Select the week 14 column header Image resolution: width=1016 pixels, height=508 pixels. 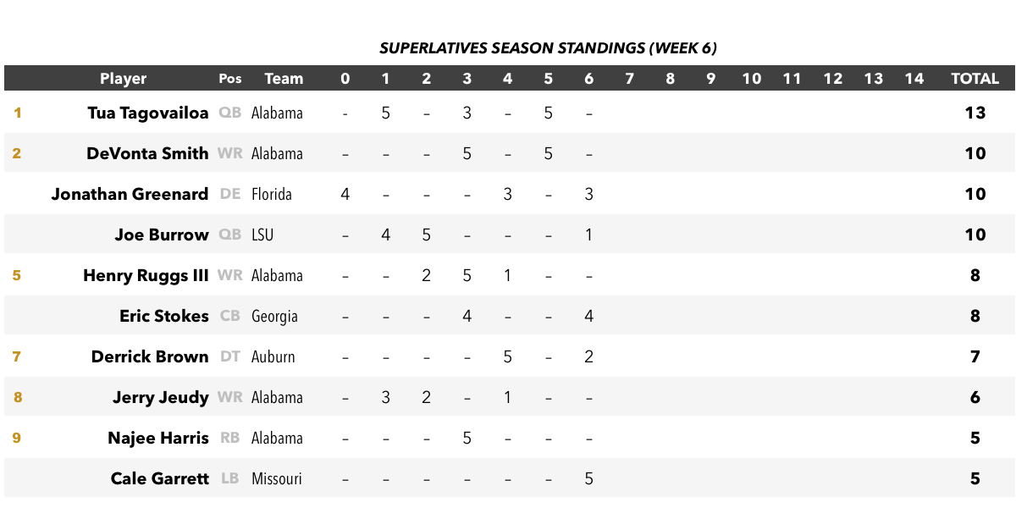point(914,79)
